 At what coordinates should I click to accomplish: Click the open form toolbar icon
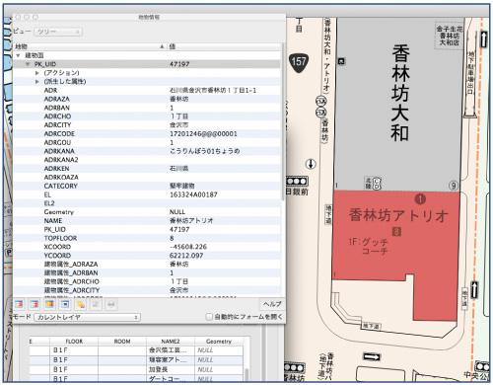65,304
